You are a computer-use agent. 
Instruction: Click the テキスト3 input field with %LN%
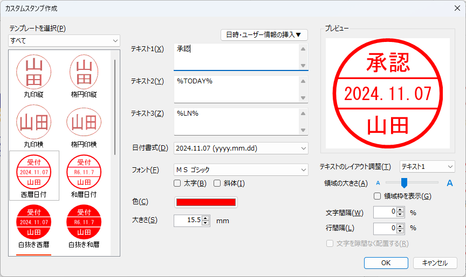(x=235, y=122)
